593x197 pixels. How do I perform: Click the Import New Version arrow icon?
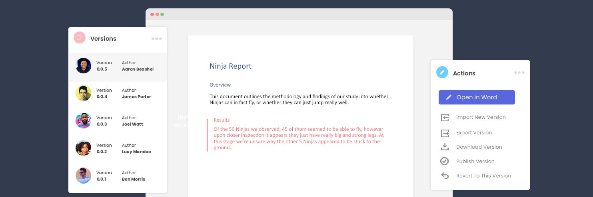[x=445, y=117]
